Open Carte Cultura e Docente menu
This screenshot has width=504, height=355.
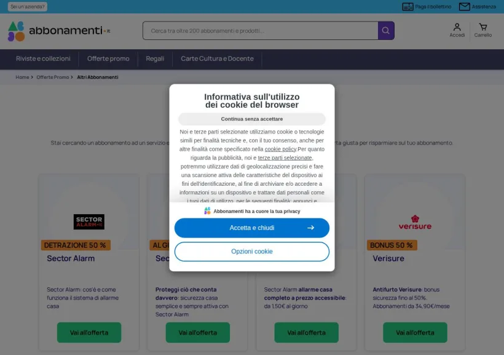pyautogui.click(x=217, y=58)
